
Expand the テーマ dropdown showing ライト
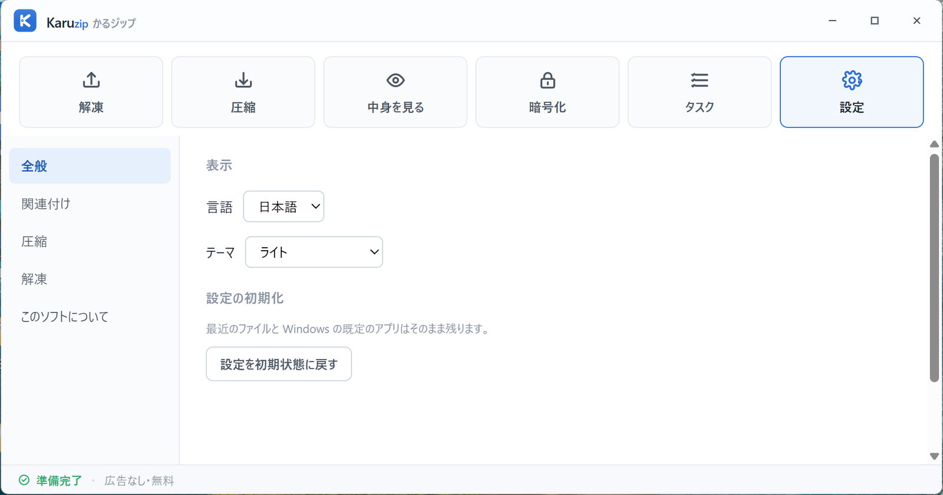click(x=314, y=252)
